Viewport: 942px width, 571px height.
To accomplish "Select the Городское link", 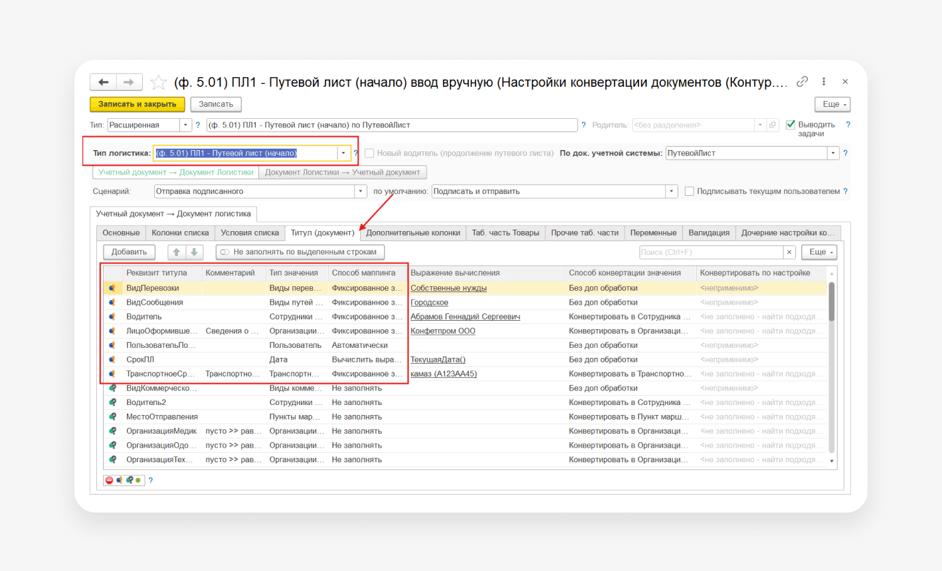I will 429,303.
